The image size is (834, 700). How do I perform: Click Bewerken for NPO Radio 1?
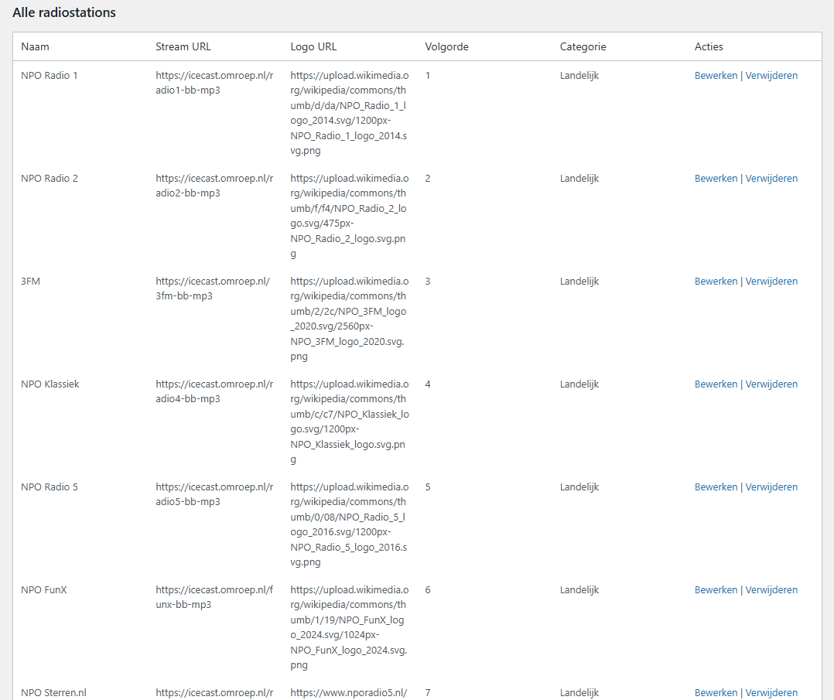(x=716, y=76)
